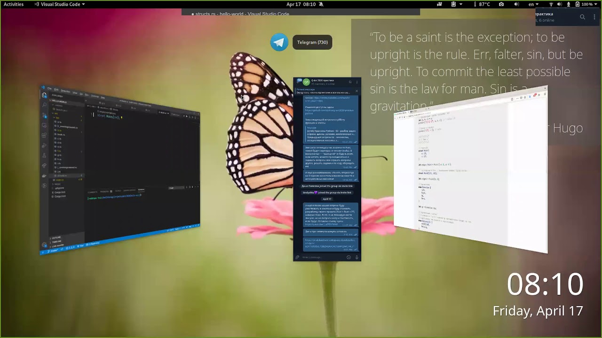Open the clock and calendar panel
The height and width of the screenshot is (338, 602).
(x=301, y=4)
